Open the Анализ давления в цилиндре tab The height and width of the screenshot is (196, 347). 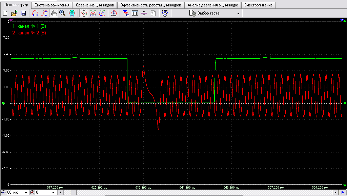coord(213,5)
